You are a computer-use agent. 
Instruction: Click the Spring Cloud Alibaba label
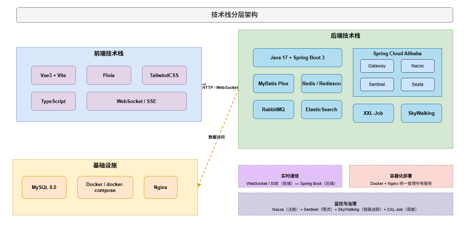(x=397, y=53)
